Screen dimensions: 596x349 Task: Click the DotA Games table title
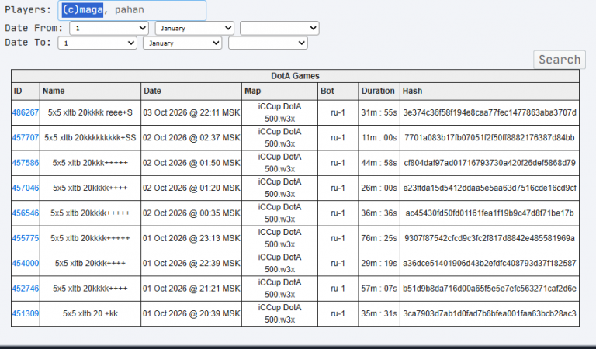[295, 76]
